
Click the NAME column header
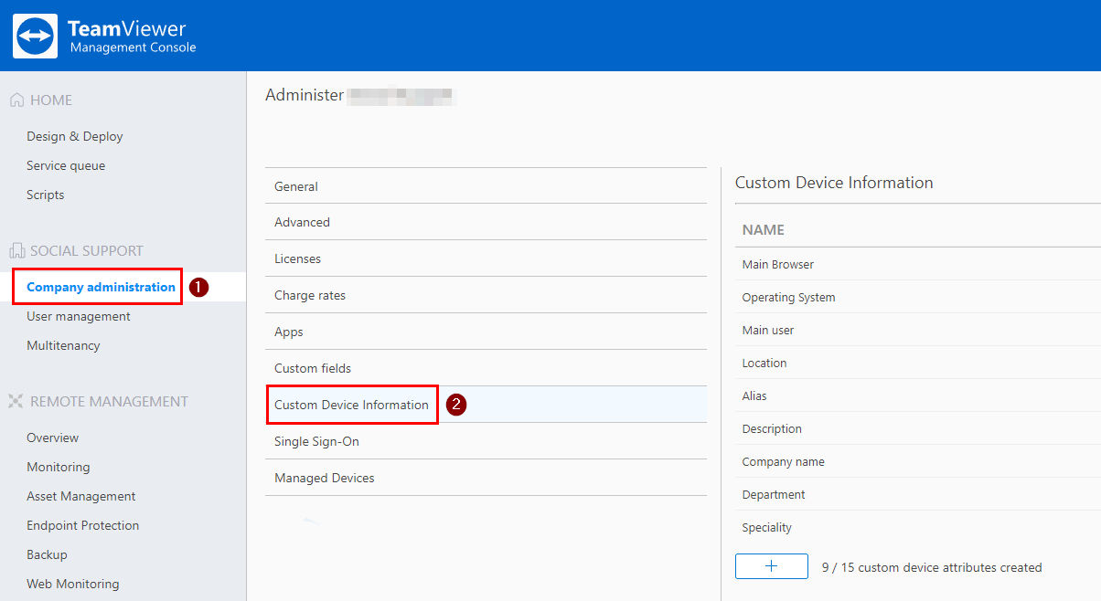[764, 230]
